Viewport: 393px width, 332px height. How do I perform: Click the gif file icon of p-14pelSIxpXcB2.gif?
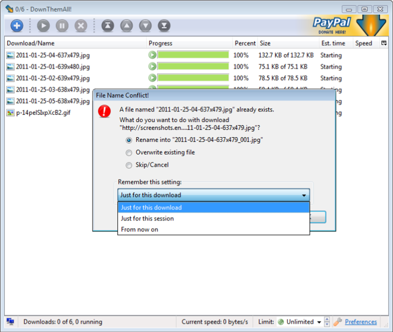pyautogui.click(x=10, y=112)
